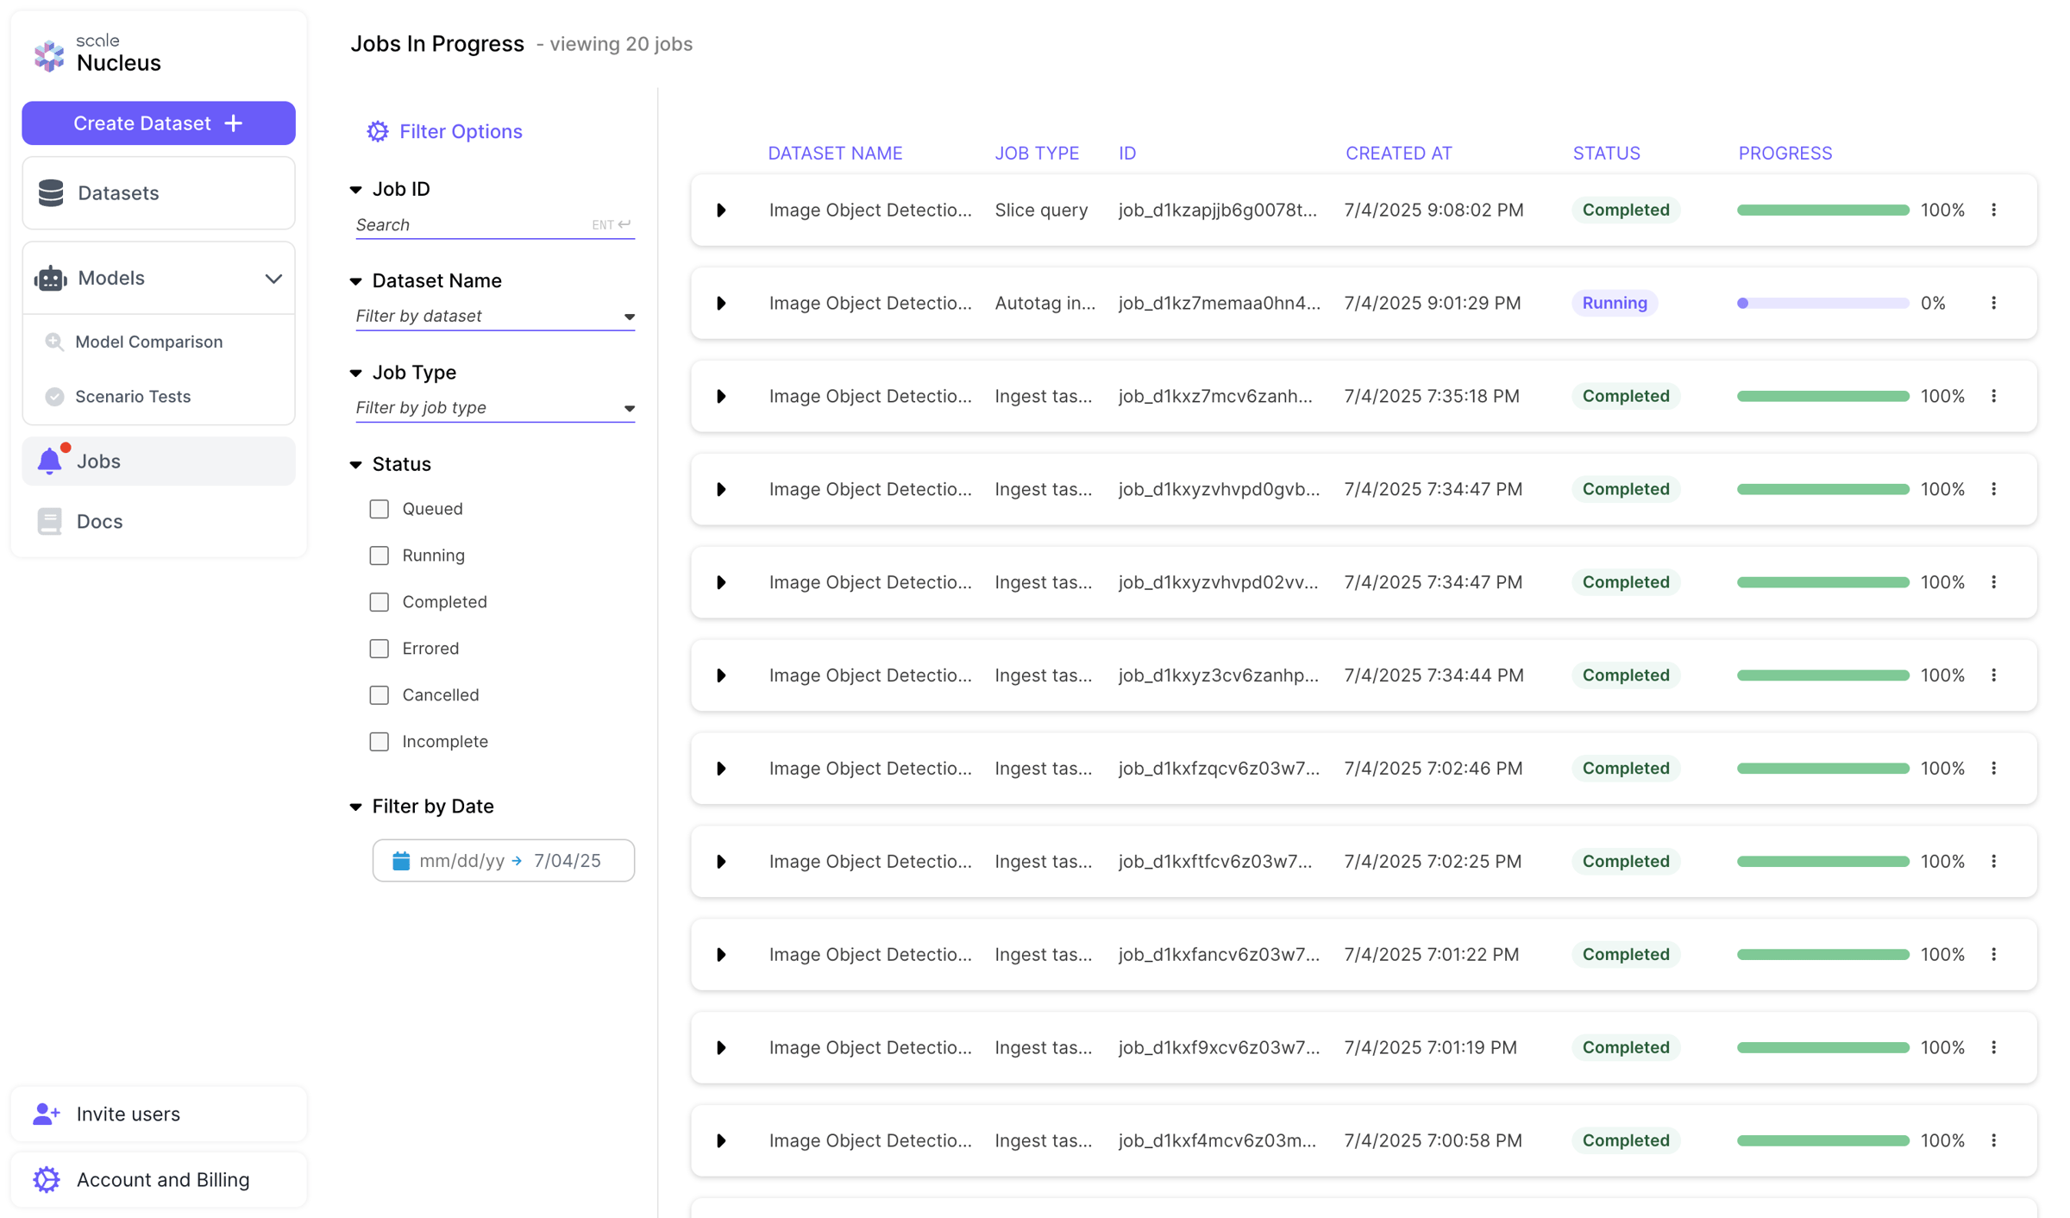Expand the job_d1kxz7mcv6zanh row

pyautogui.click(x=722, y=397)
